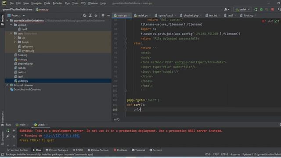
Task: Collapse the guvenliYazilimGelistirme root folder
Action: coord(7,21)
